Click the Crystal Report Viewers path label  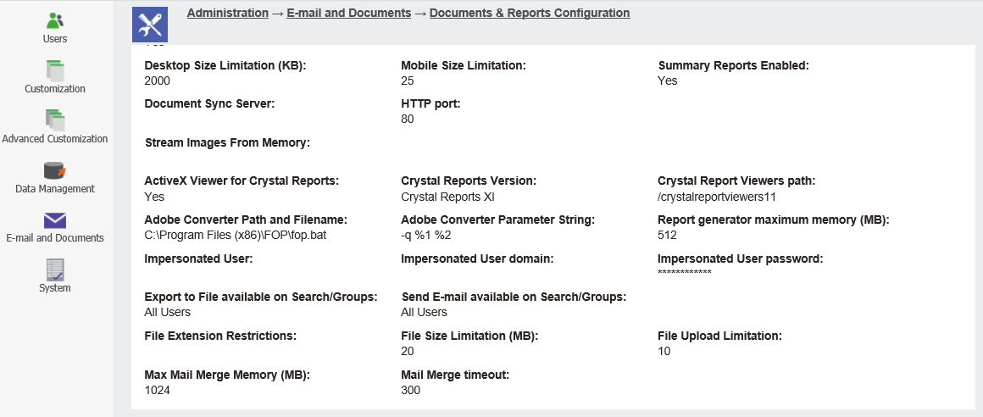(736, 181)
